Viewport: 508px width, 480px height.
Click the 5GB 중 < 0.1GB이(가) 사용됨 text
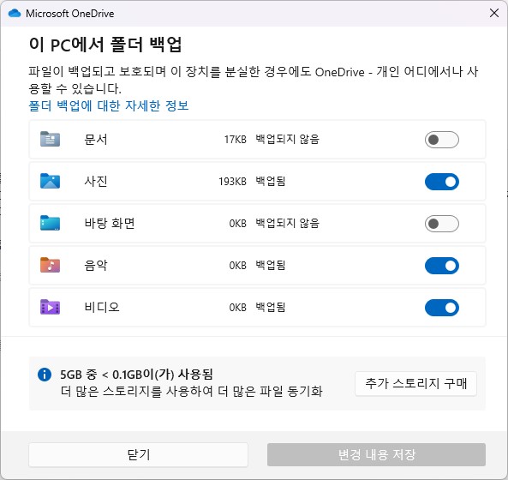click(136, 375)
